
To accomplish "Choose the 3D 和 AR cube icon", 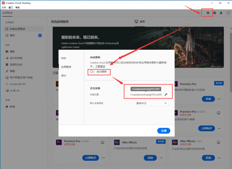I will coord(7,91).
